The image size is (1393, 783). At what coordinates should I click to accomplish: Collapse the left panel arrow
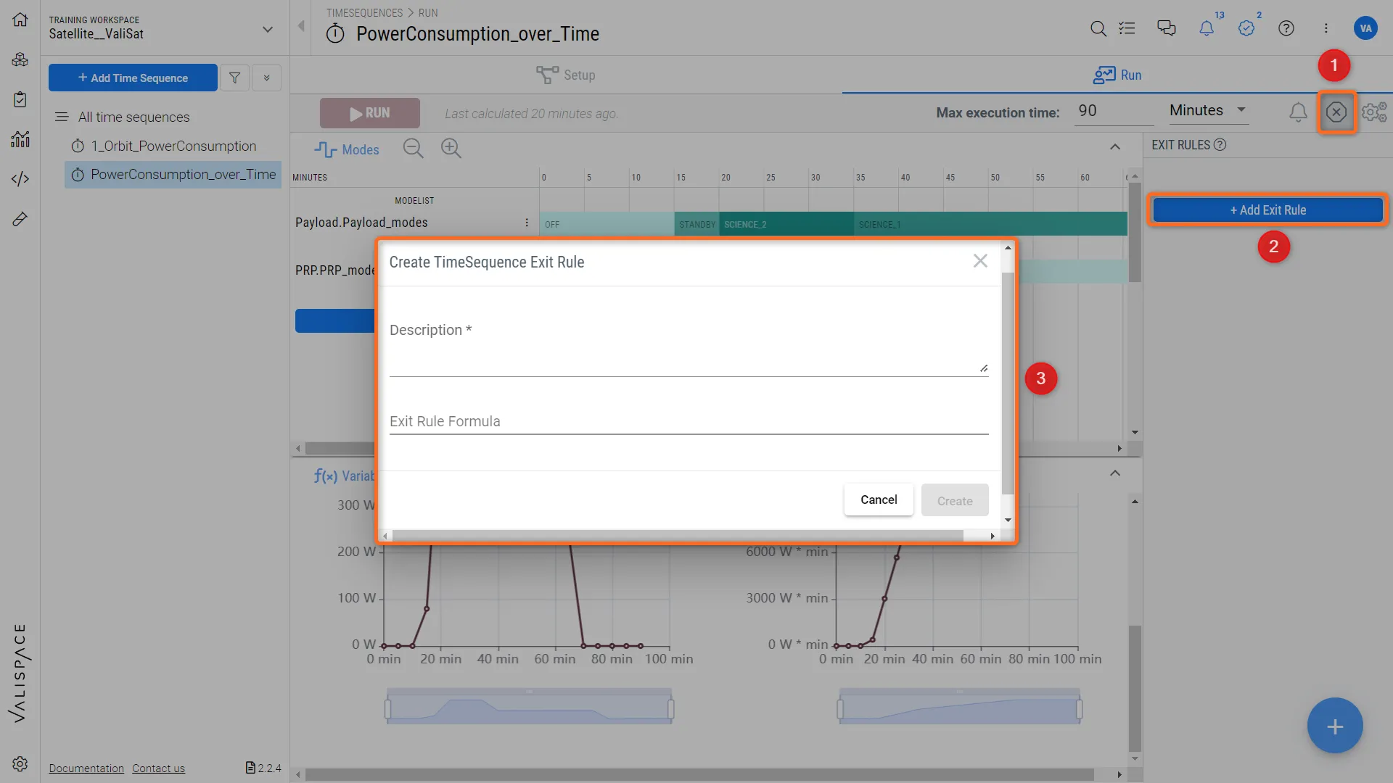[301, 27]
